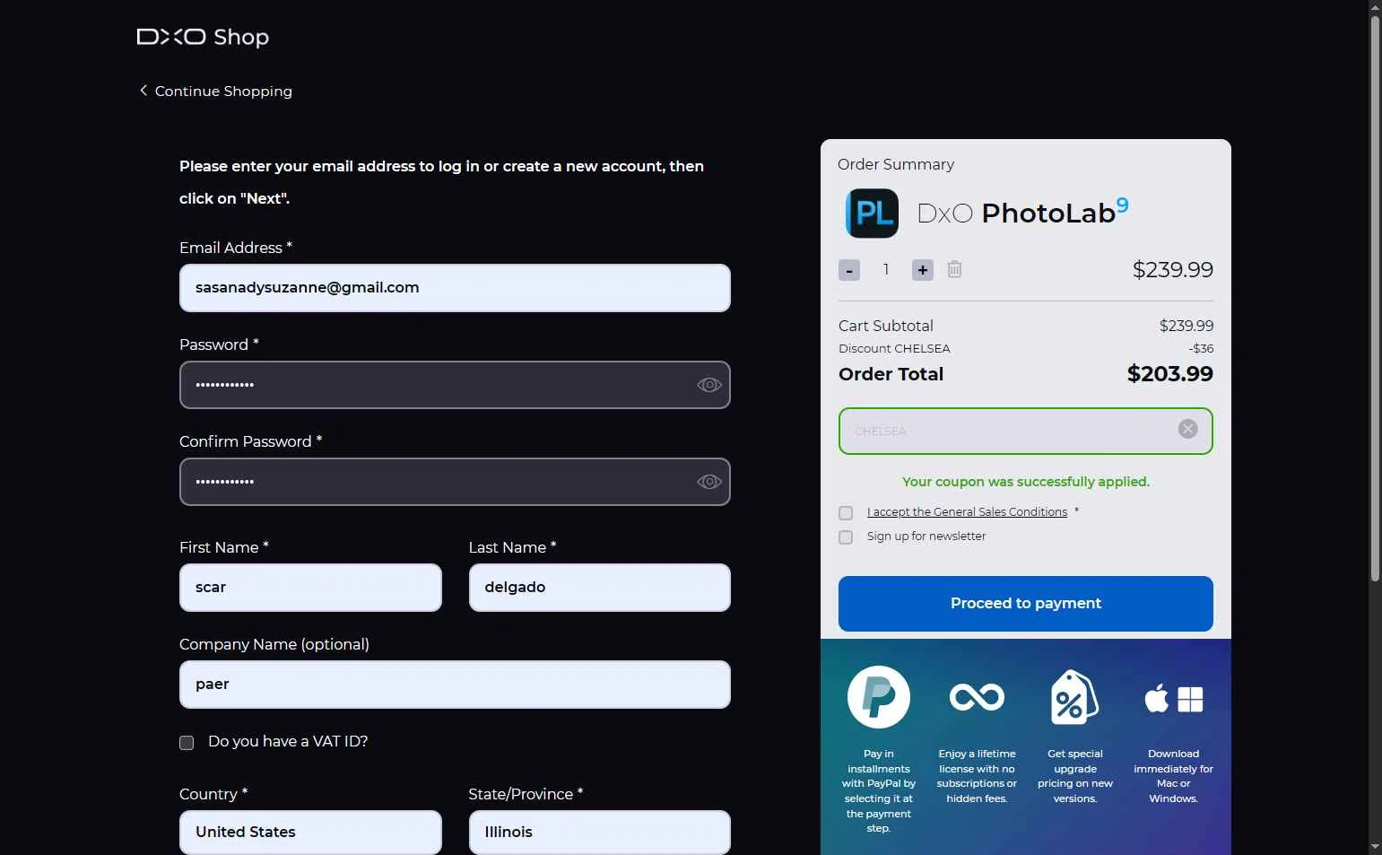
Task: Remove PhotoLab from cart with trash icon
Action: [955, 269]
